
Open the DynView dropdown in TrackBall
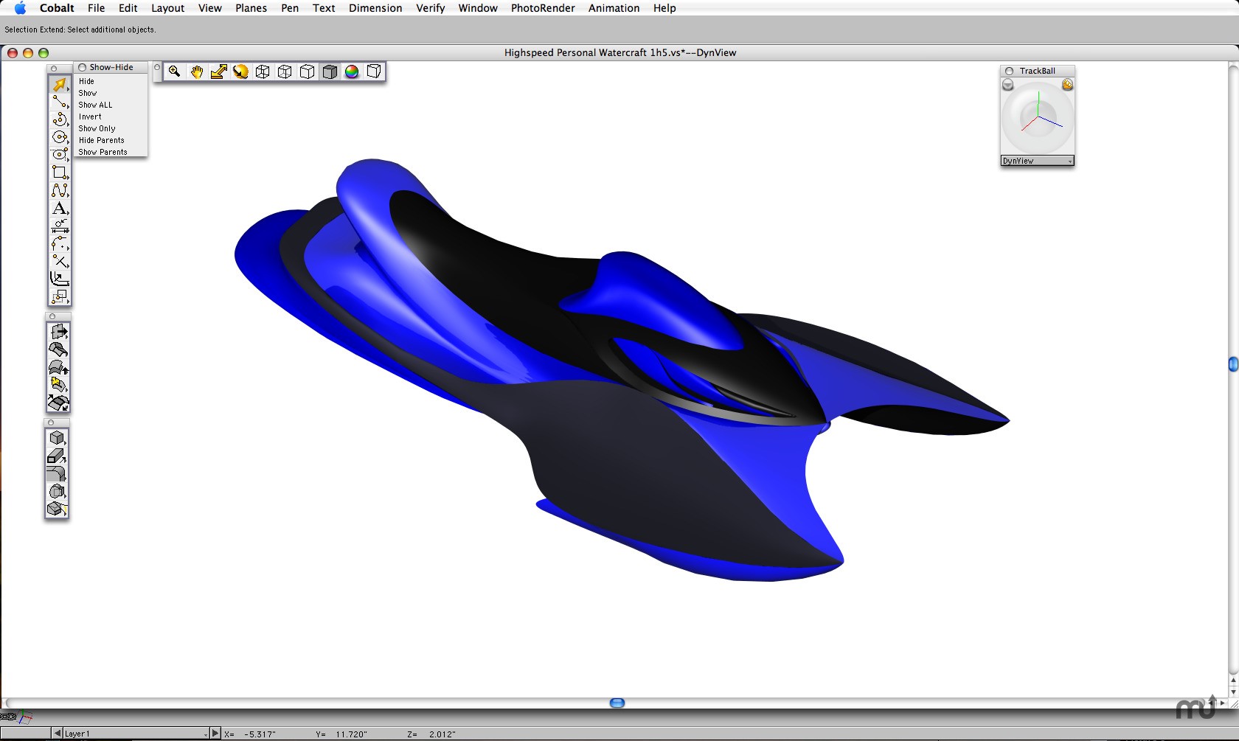click(x=1037, y=161)
